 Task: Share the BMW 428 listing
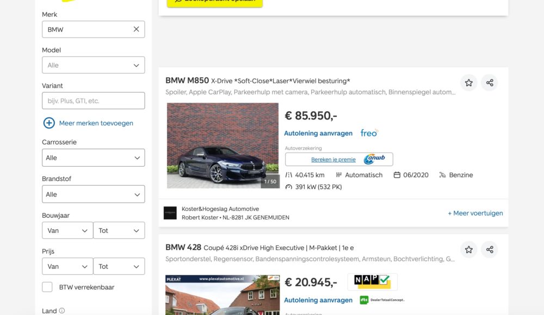coord(489,249)
